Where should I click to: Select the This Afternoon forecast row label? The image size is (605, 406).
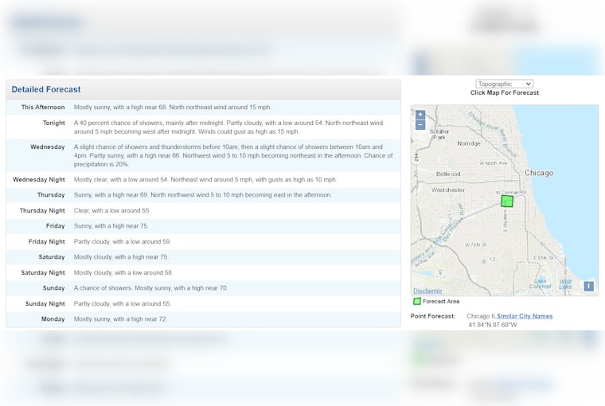[x=43, y=107]
